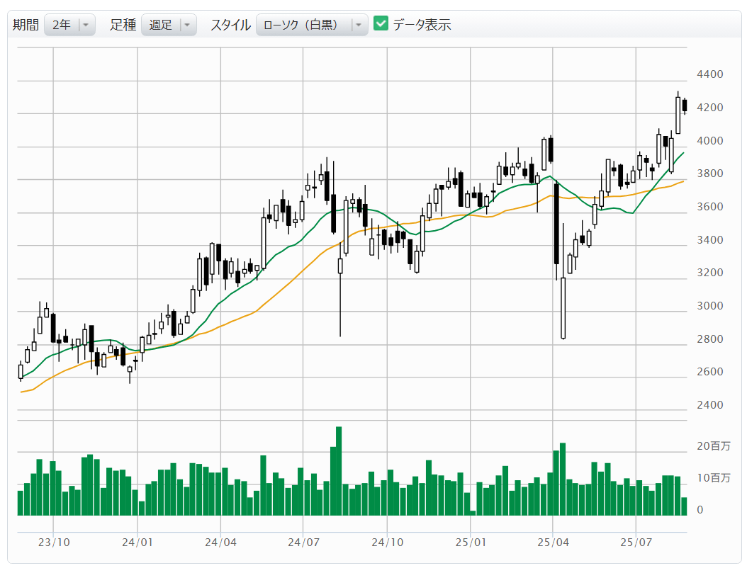Click the 10百万 volume axis label

click(712, 478)
